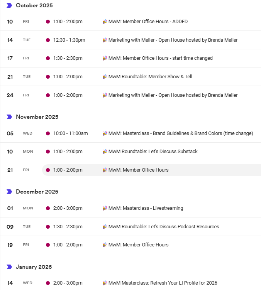Image resolution: width=261 pixels, height=290 pixels.
Task: Open Masterclass - Brand Guidelines & Brand Colors
Action: [x=181, y=133]
